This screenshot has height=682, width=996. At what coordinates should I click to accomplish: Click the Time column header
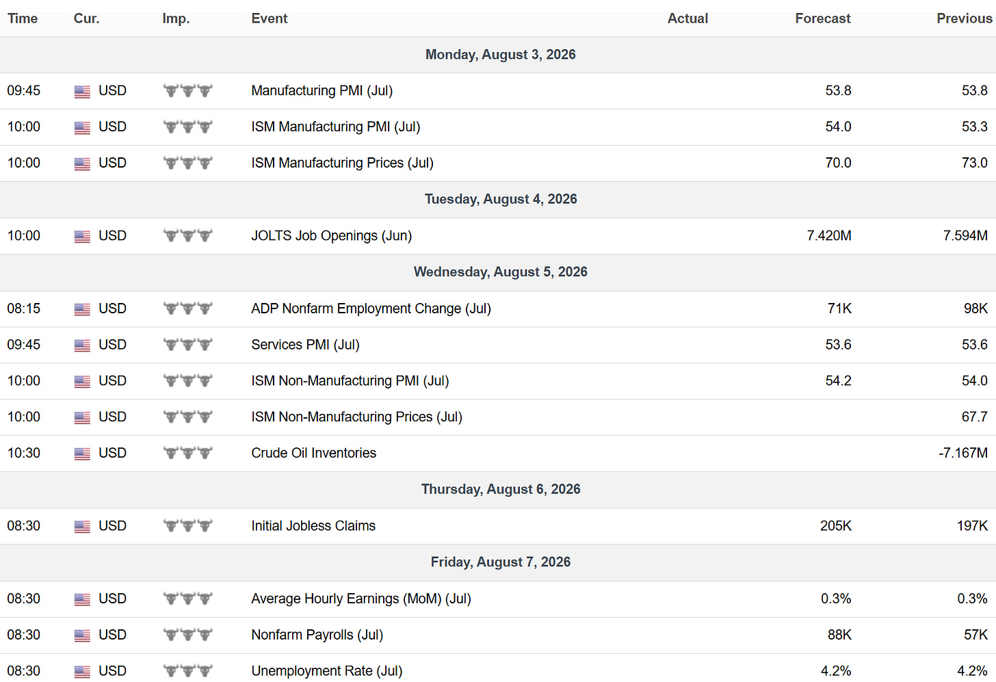tap(23, 18)
